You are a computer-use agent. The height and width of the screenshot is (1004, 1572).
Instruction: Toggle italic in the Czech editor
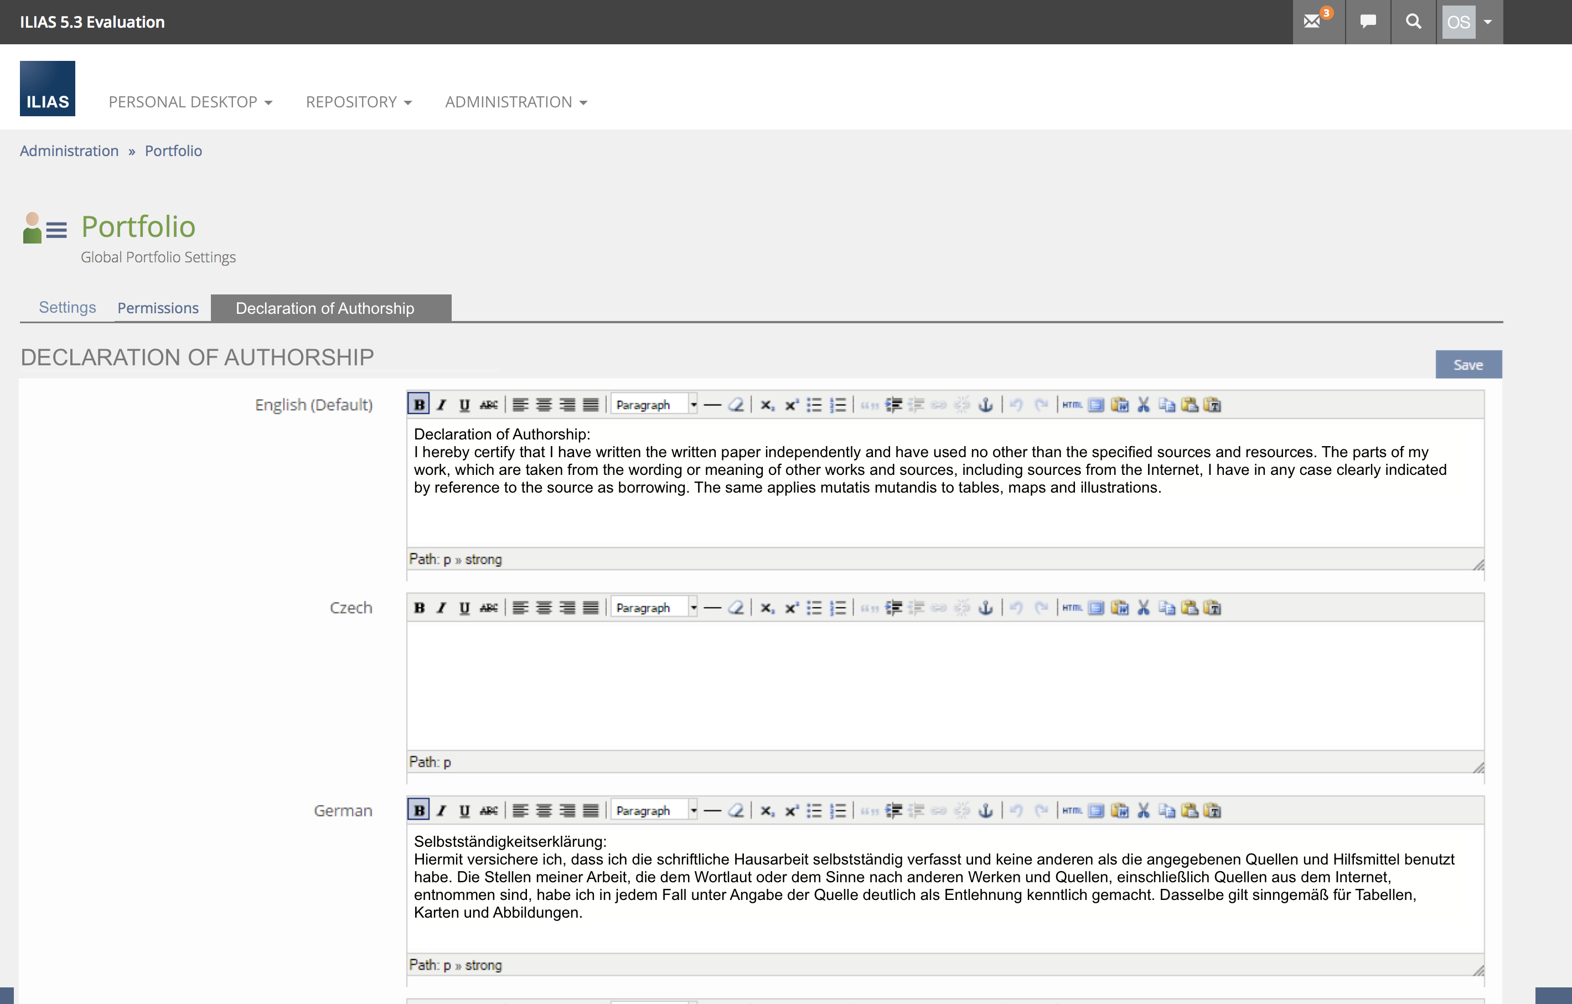[x=442, y=608]
